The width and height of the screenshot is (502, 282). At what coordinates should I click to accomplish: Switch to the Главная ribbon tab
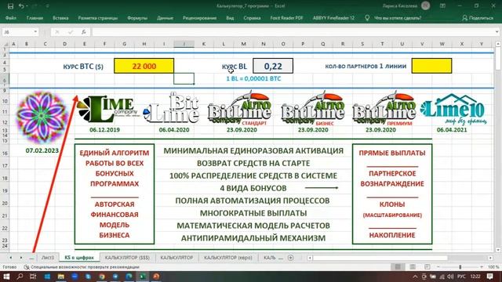click(x=35, y=18)
